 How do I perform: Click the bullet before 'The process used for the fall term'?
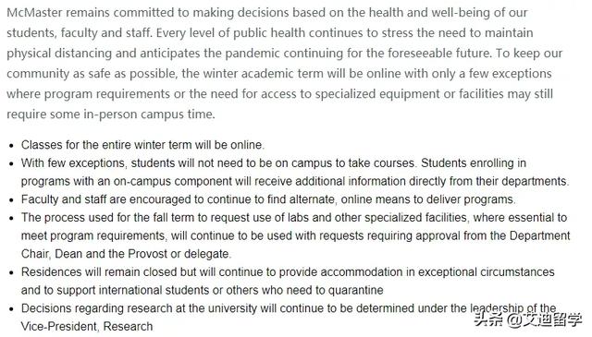12,218
